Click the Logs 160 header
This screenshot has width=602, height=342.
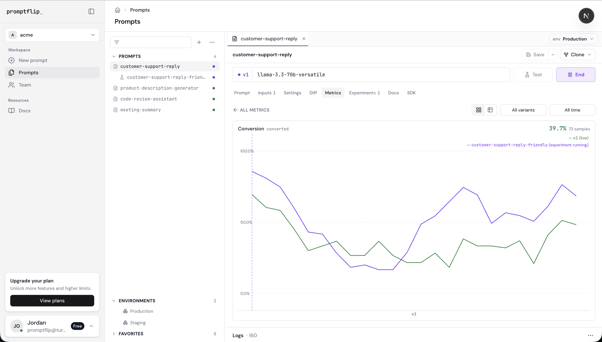coord(245,335)
